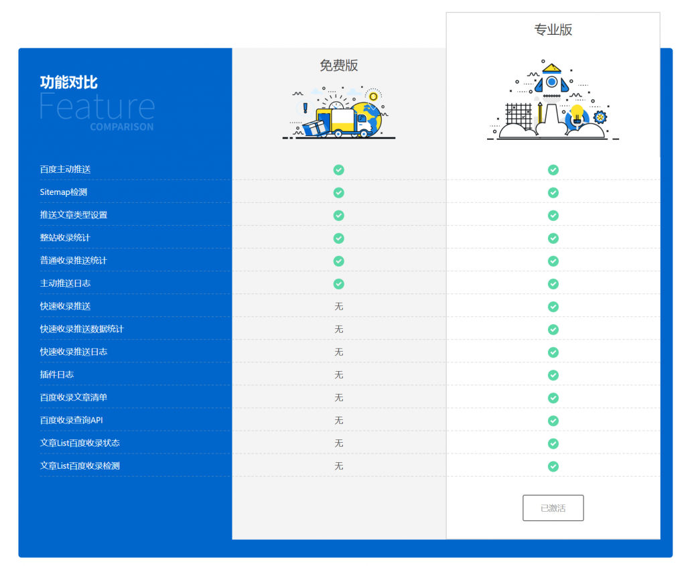Click the 无 label next to 快速收录推送数据统计
This screenshot has height=566, width=686.
point(338,330)
